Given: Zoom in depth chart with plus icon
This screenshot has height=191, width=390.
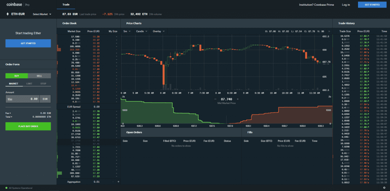Looking at the screenshot, I should (238, 99).
